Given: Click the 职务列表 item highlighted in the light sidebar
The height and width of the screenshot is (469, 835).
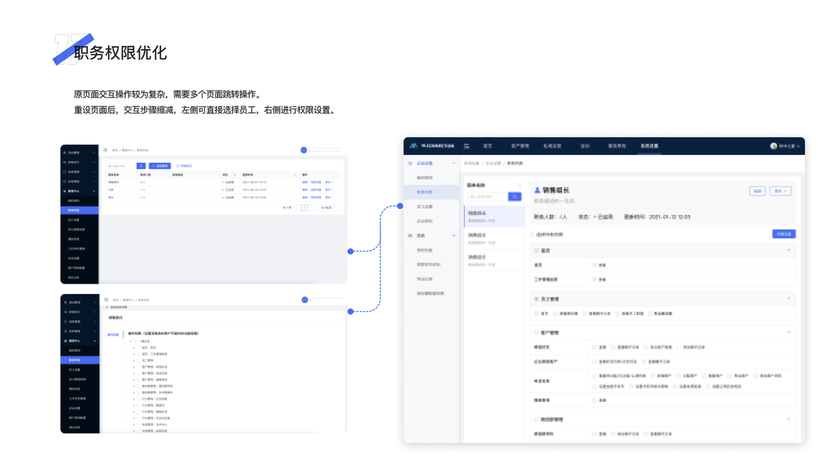Looking at the screenshot, I should click(431, 192).
